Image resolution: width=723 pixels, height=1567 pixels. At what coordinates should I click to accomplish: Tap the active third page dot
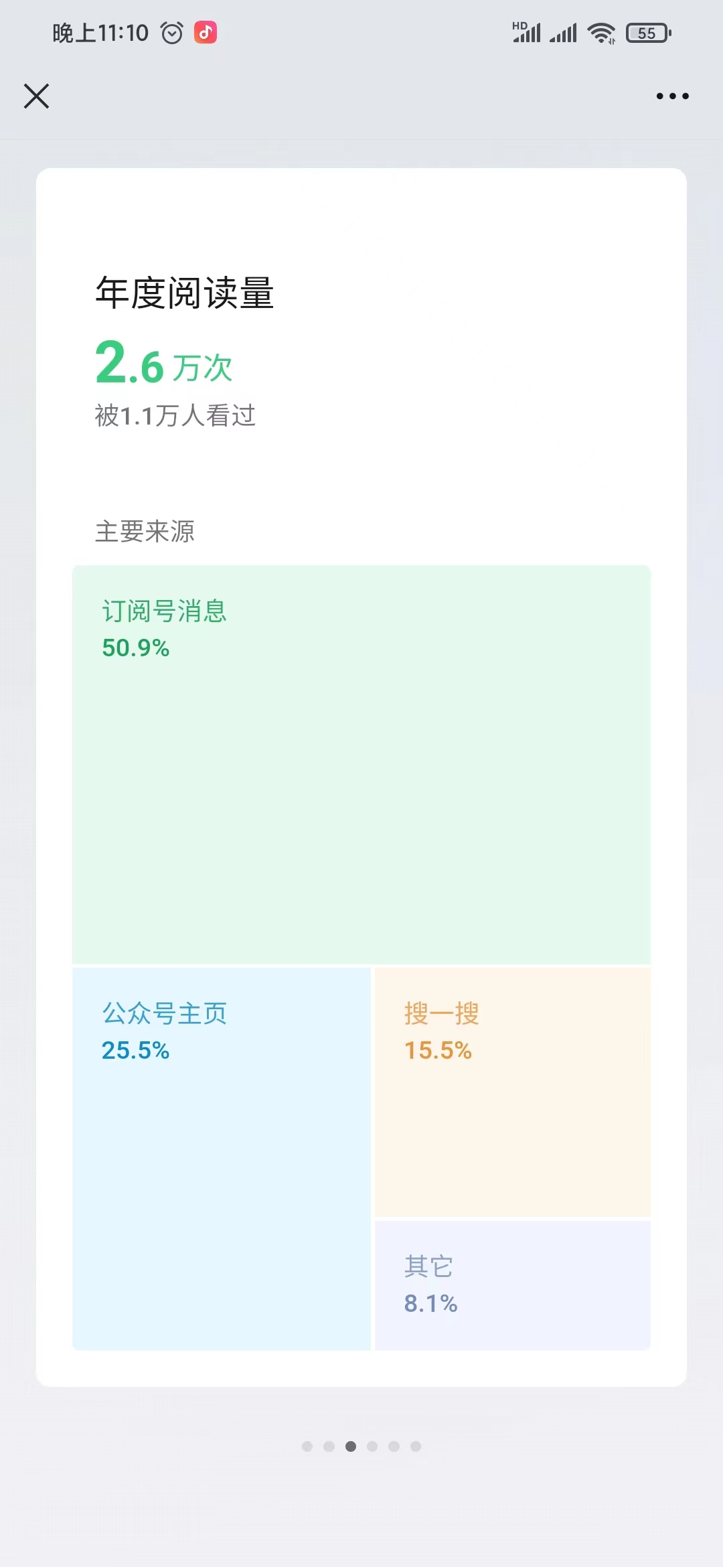click(x=351, y=1446)
